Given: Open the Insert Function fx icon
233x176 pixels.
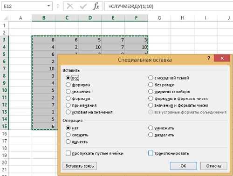Looking at the screenshot, I should point(96,7).
